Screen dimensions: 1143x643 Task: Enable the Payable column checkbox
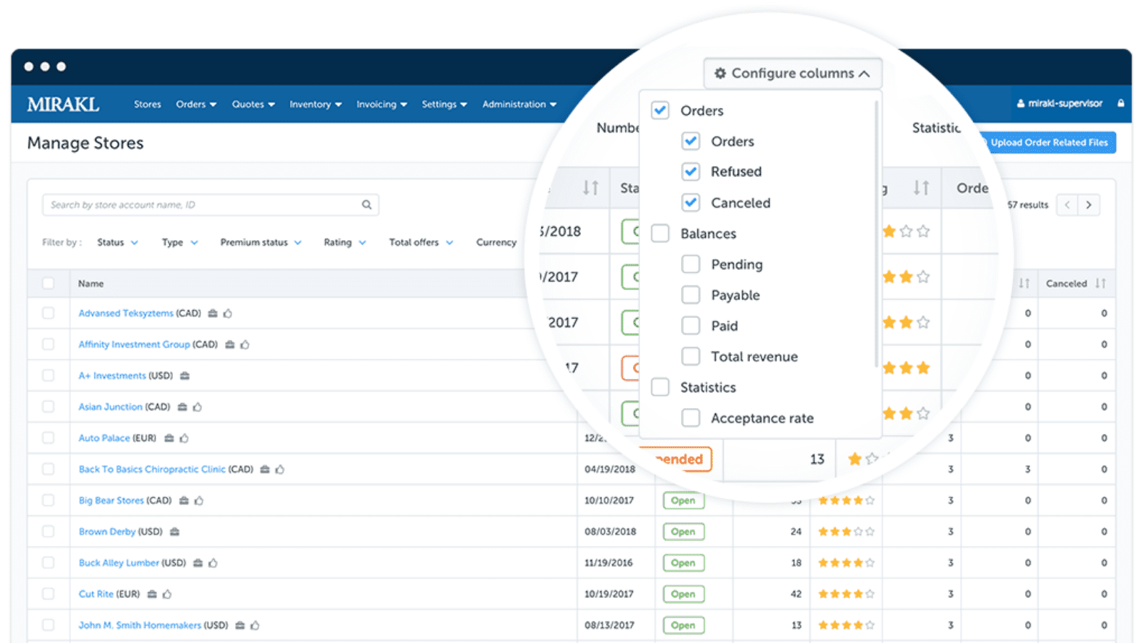[x=691, y=295]
